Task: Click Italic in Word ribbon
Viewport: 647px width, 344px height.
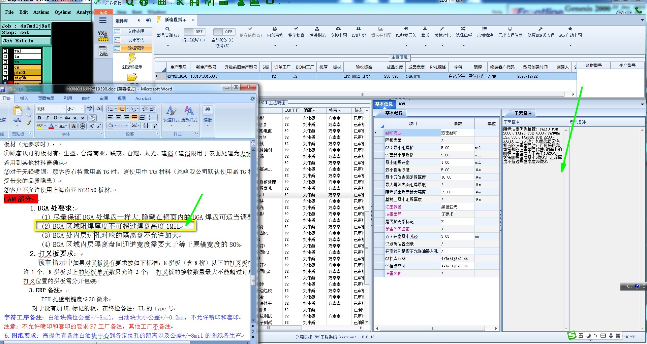Action: (47, 118)
